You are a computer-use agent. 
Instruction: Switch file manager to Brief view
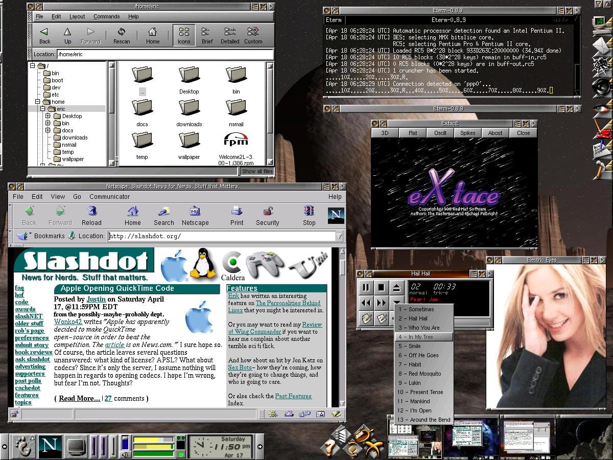point(207,35)
